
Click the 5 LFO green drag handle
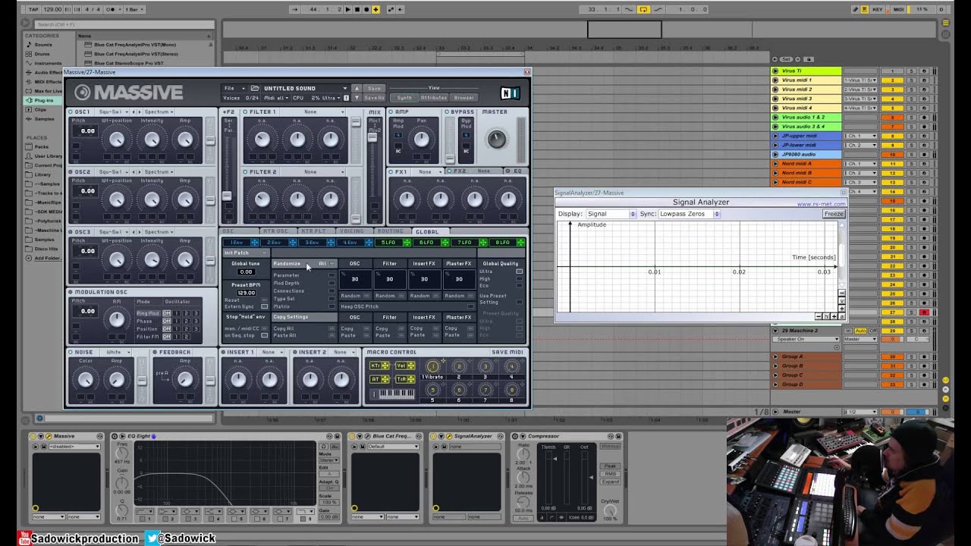[406, 243]
